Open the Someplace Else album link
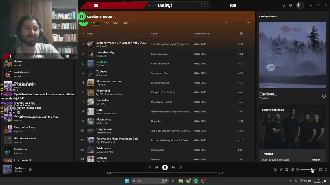 click(160, 73)
